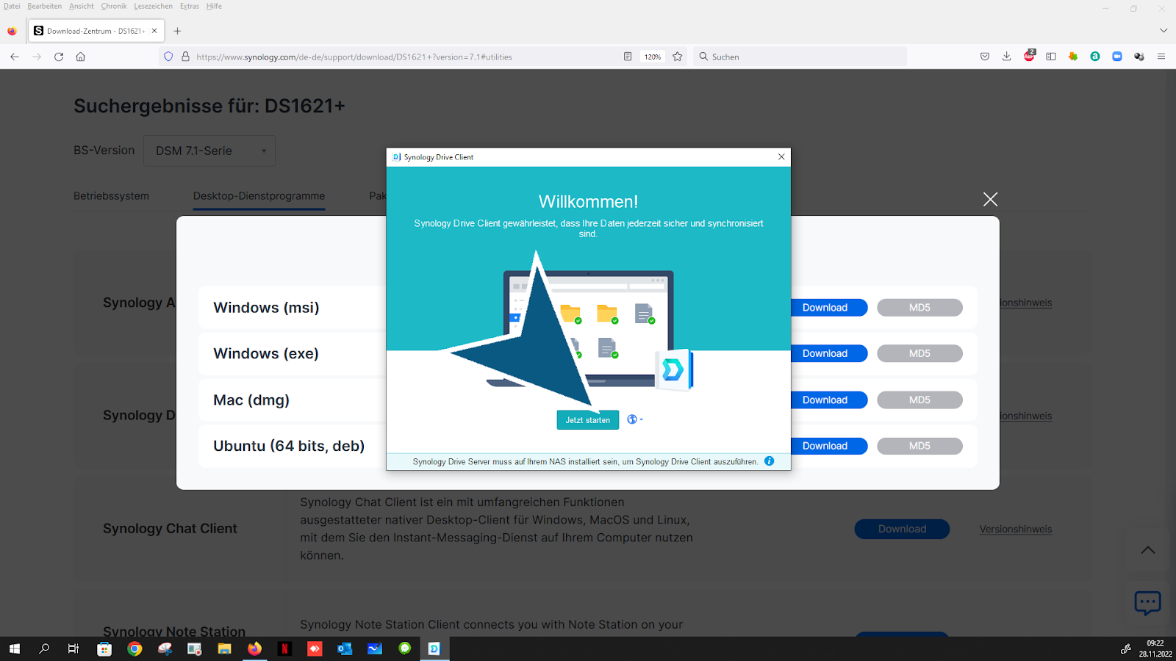Close the Synology Drive Client window

pos(781,156)
